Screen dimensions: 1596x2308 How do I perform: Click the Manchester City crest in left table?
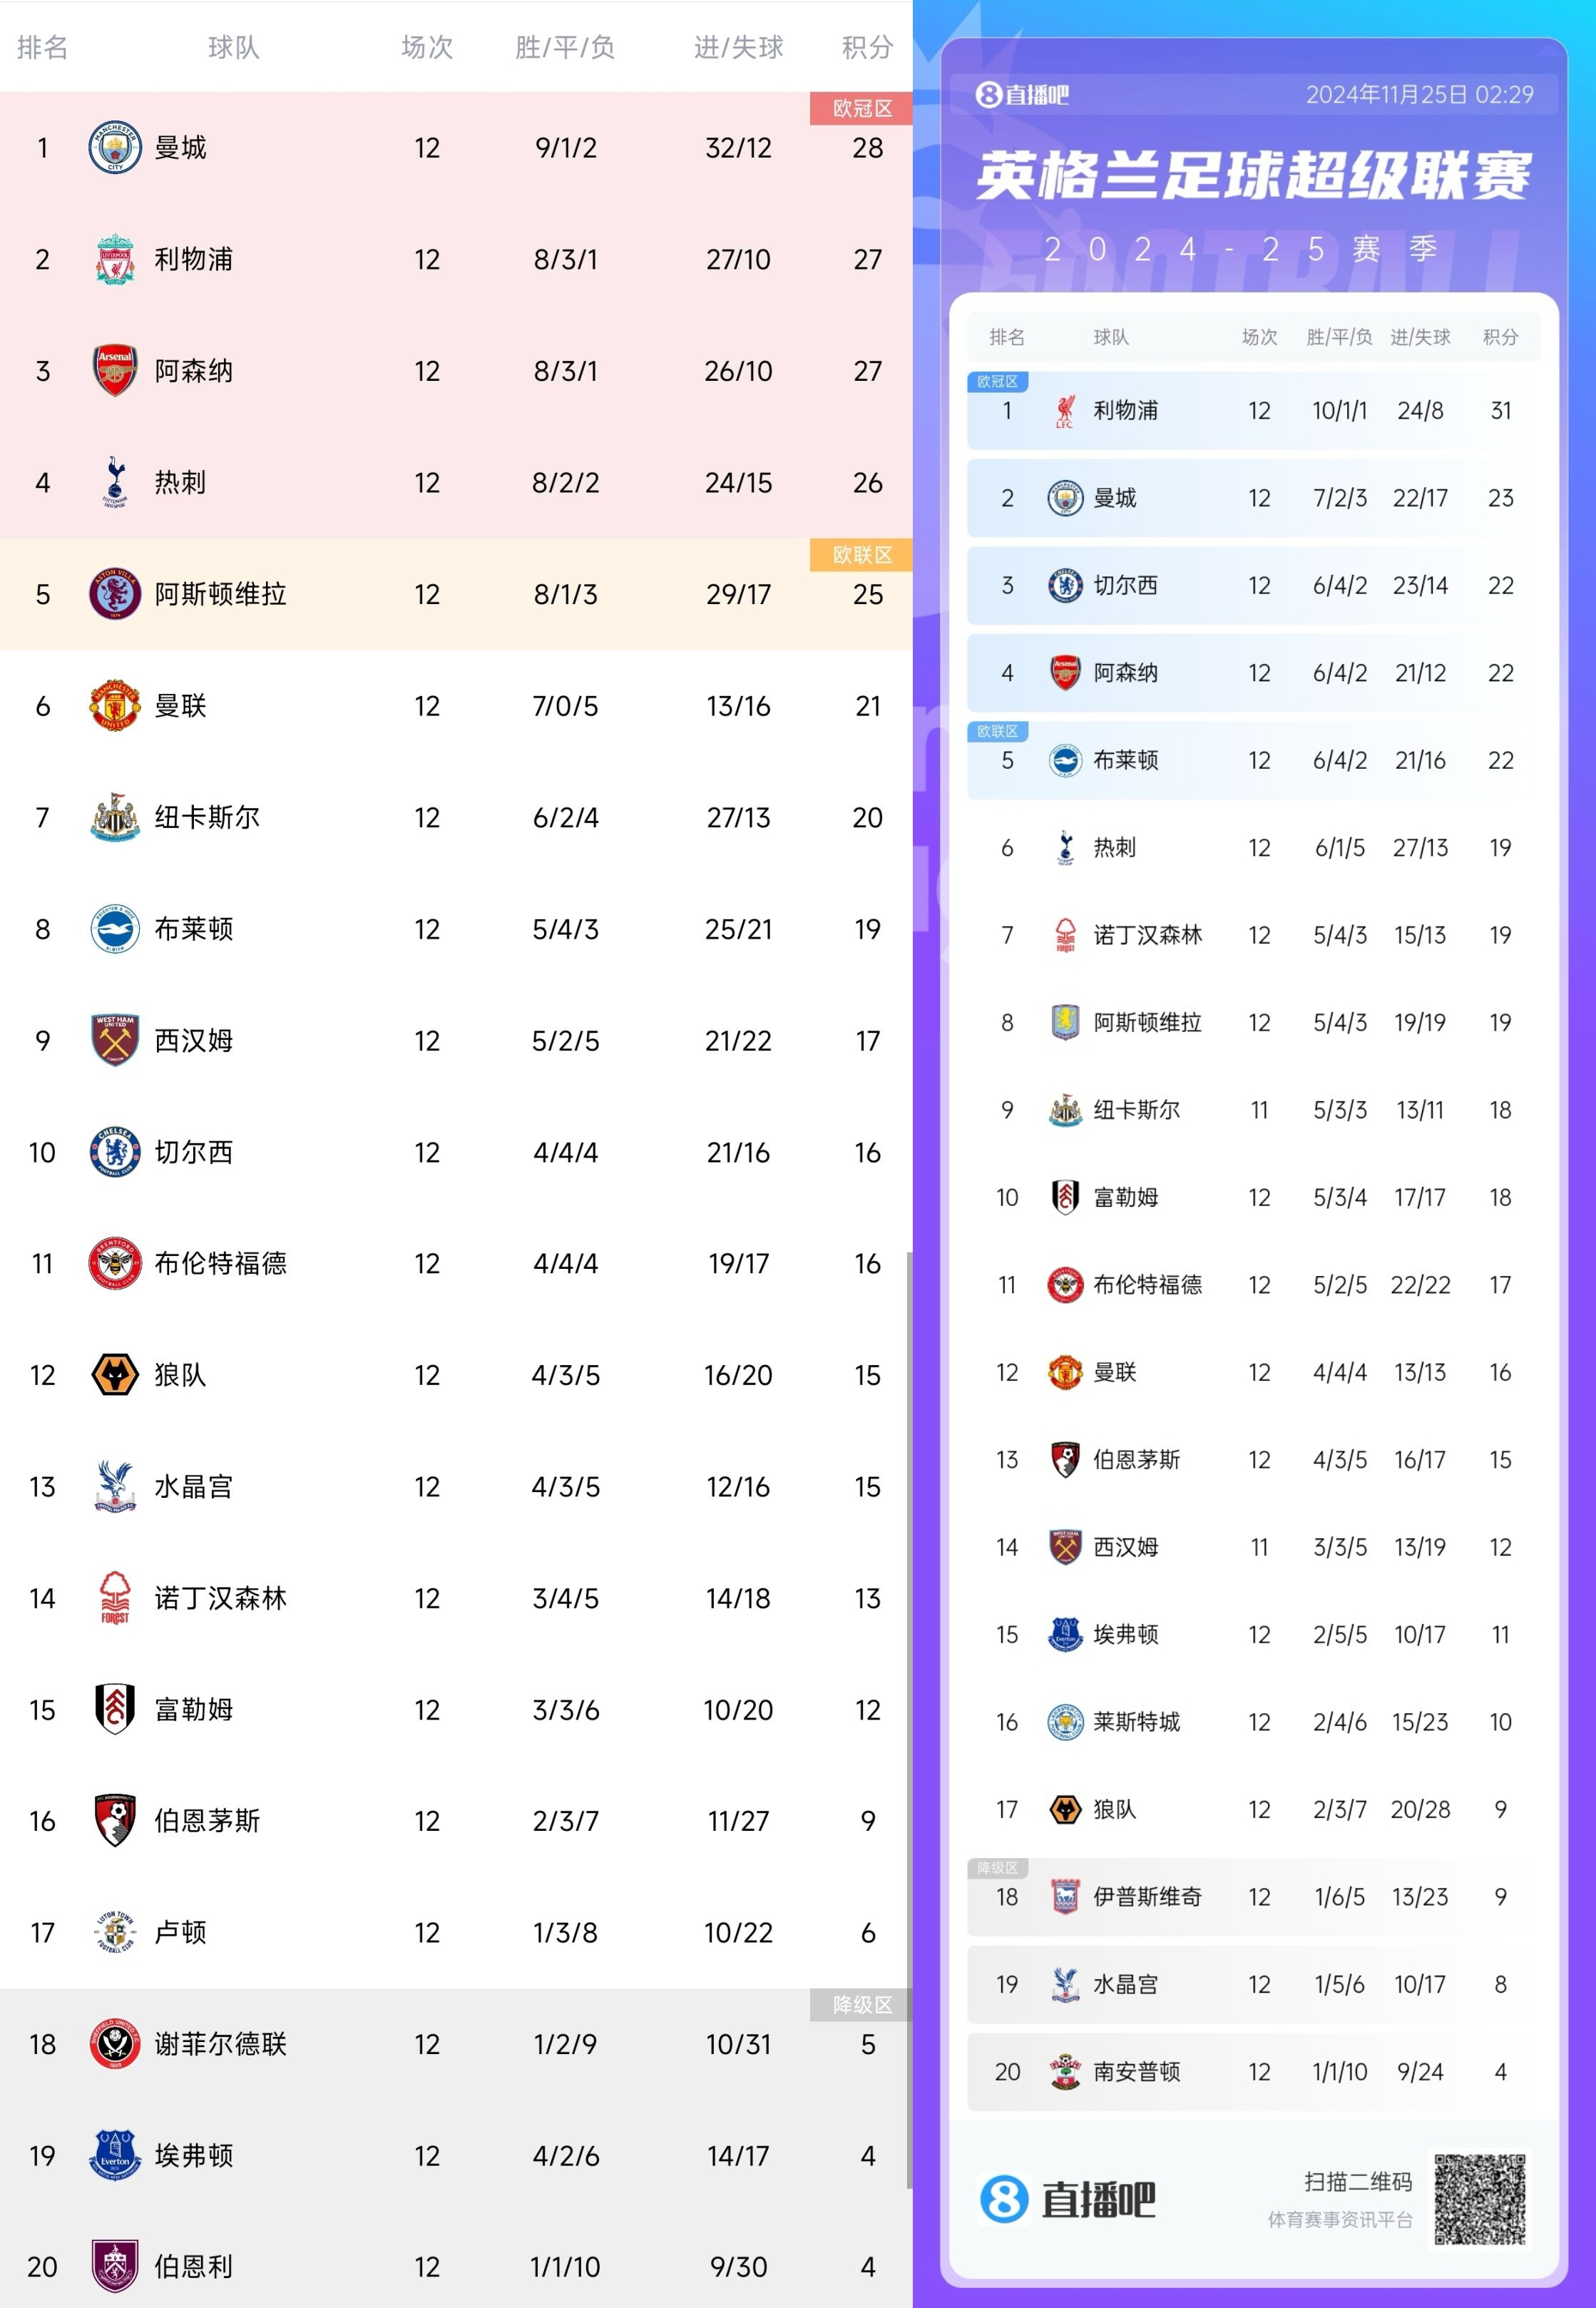point(115,148)
